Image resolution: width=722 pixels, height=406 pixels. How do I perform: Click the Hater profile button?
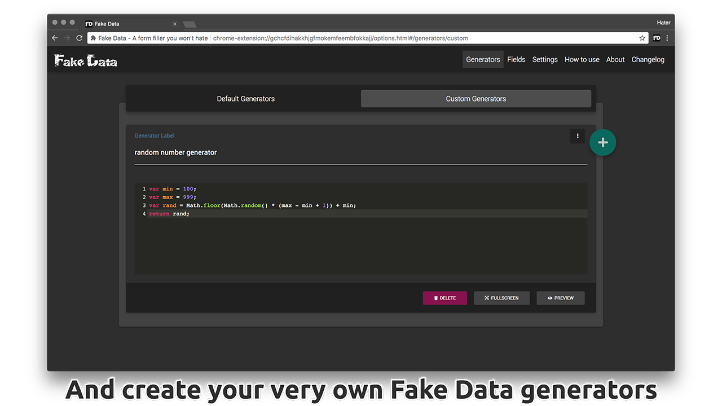pyautogui.click(x=663, y=23)
